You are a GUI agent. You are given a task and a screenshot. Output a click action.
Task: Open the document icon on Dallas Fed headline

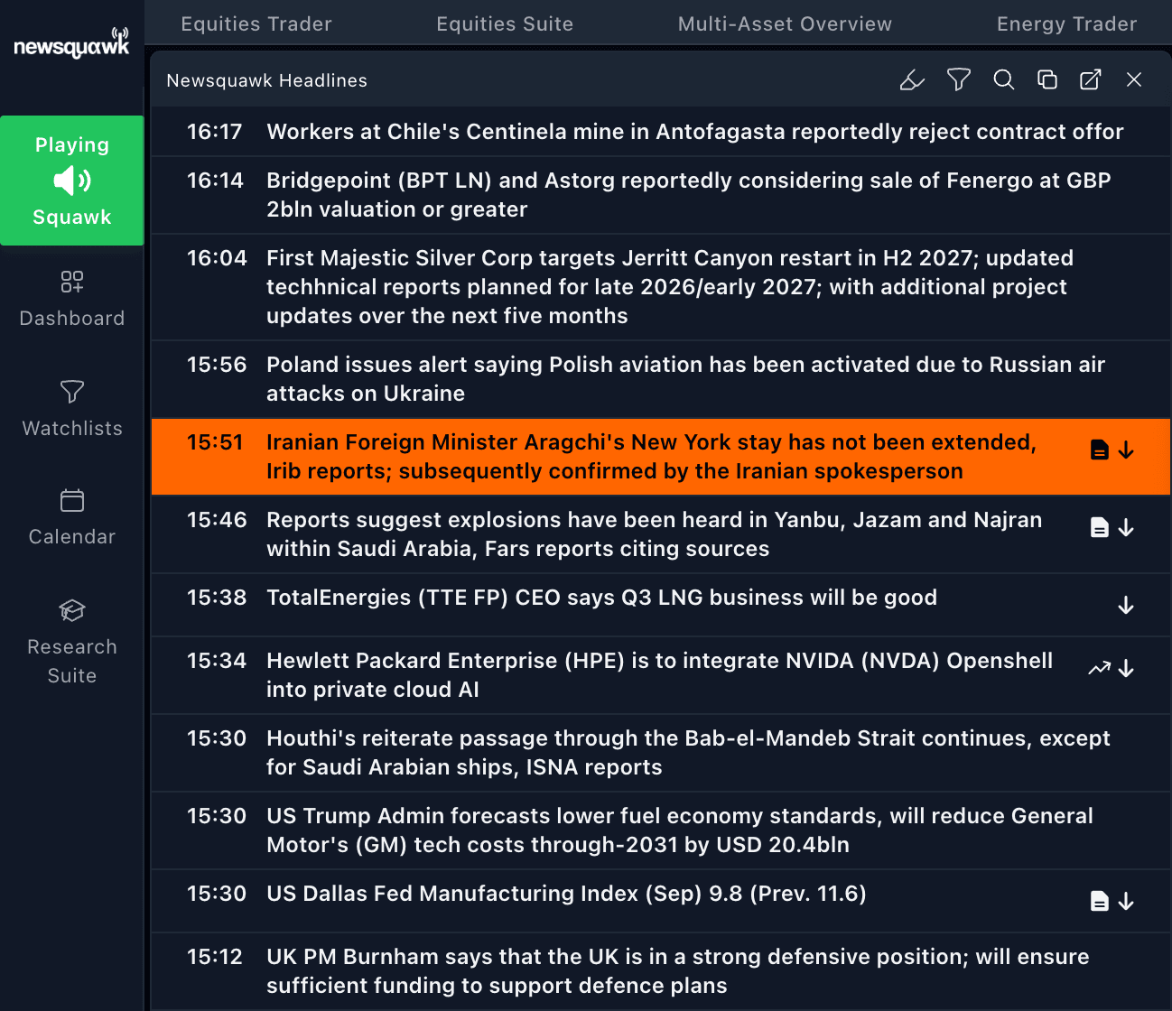pyautogui.click(x=1099, y=901)
